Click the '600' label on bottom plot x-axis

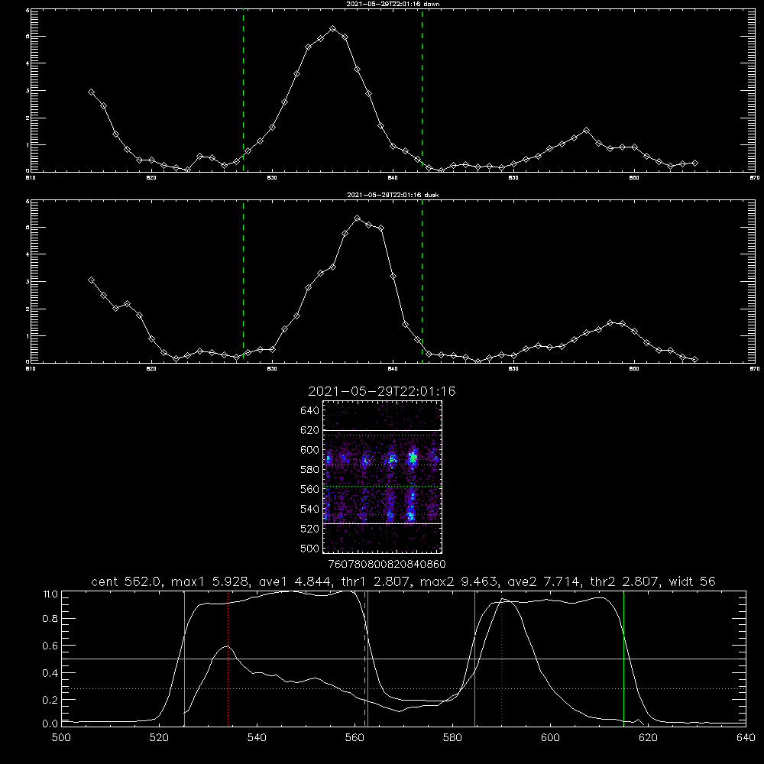(x=550, y=738)
